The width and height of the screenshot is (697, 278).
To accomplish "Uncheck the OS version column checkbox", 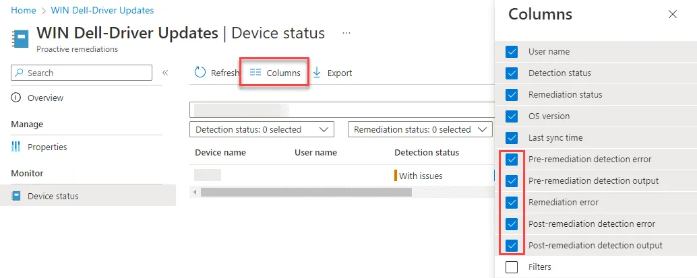I will point(512,116).
